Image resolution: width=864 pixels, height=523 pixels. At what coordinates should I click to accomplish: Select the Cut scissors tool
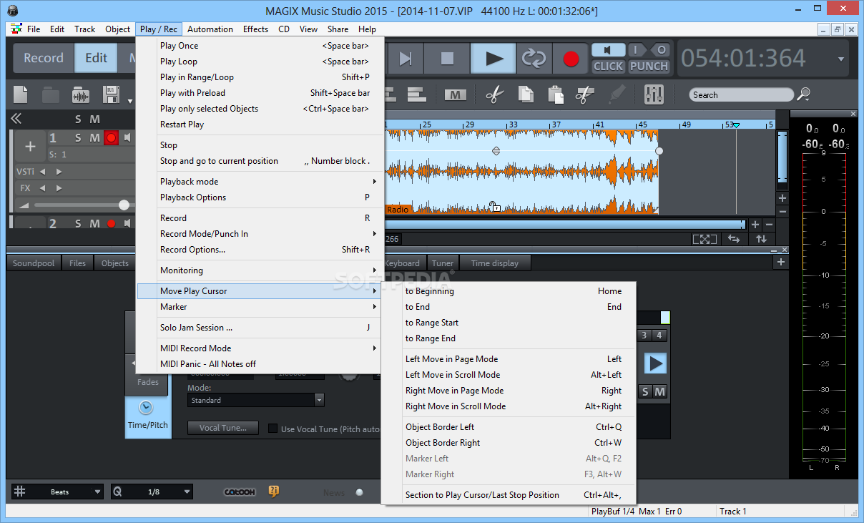494,94
